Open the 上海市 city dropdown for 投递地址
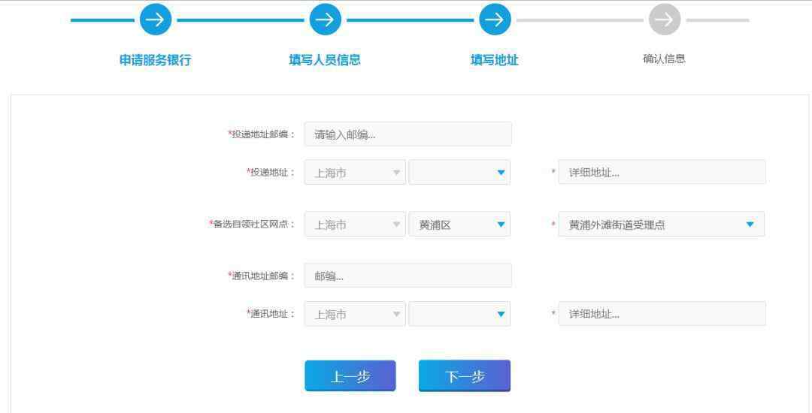 tap(355, 173)
